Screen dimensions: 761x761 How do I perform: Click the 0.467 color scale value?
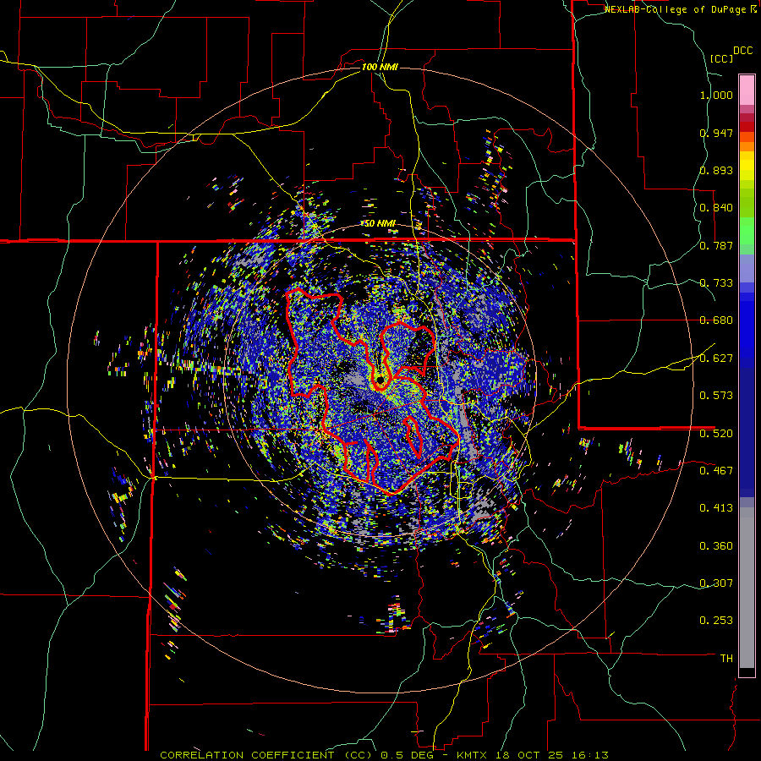coord(716,471)
